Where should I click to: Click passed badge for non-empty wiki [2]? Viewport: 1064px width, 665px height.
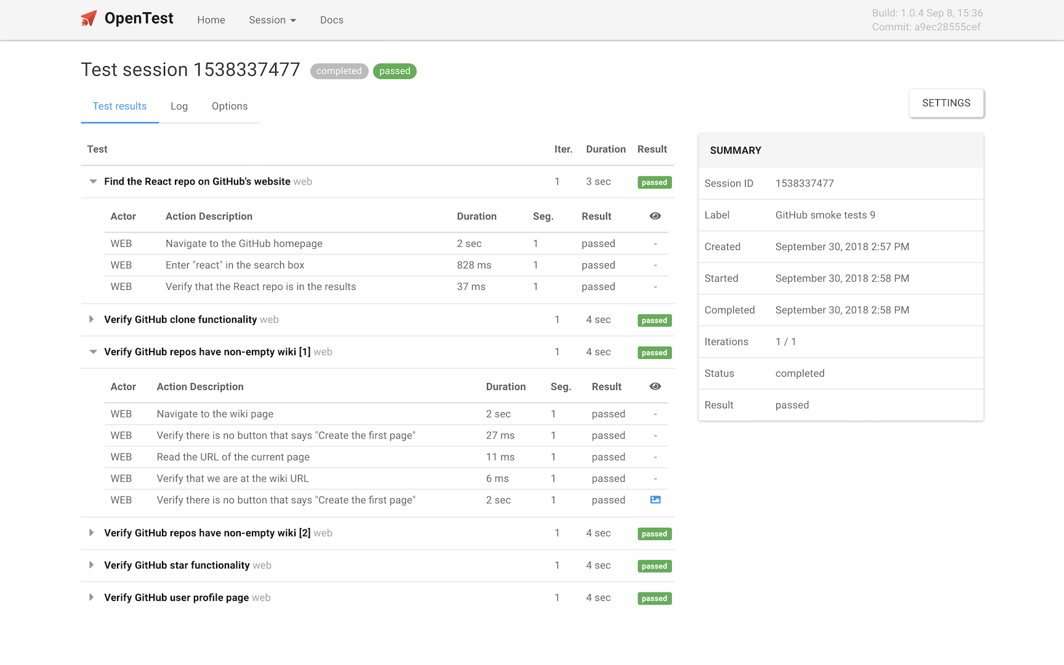coord(655,534)
